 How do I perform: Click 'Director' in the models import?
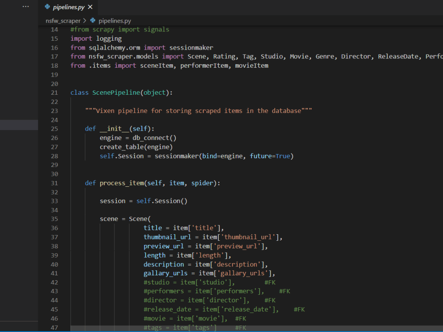[x=356, y=57]
